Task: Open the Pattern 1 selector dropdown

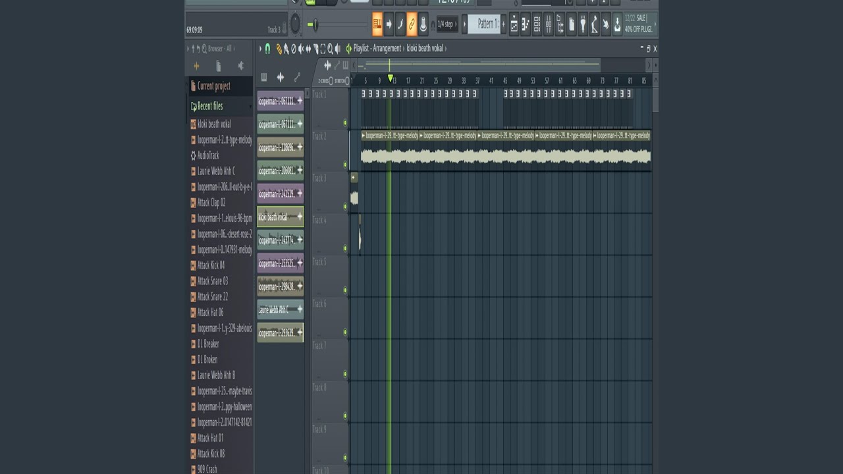Action: (x=484, y=24)
